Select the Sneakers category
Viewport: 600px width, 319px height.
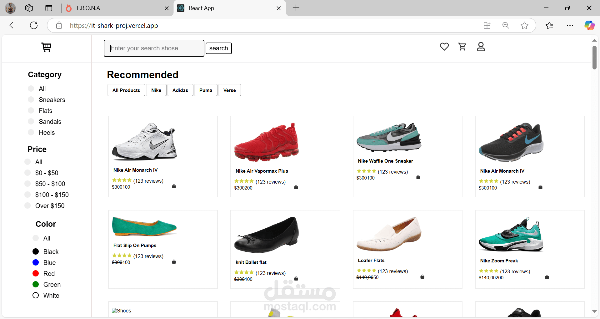[31, 99]
